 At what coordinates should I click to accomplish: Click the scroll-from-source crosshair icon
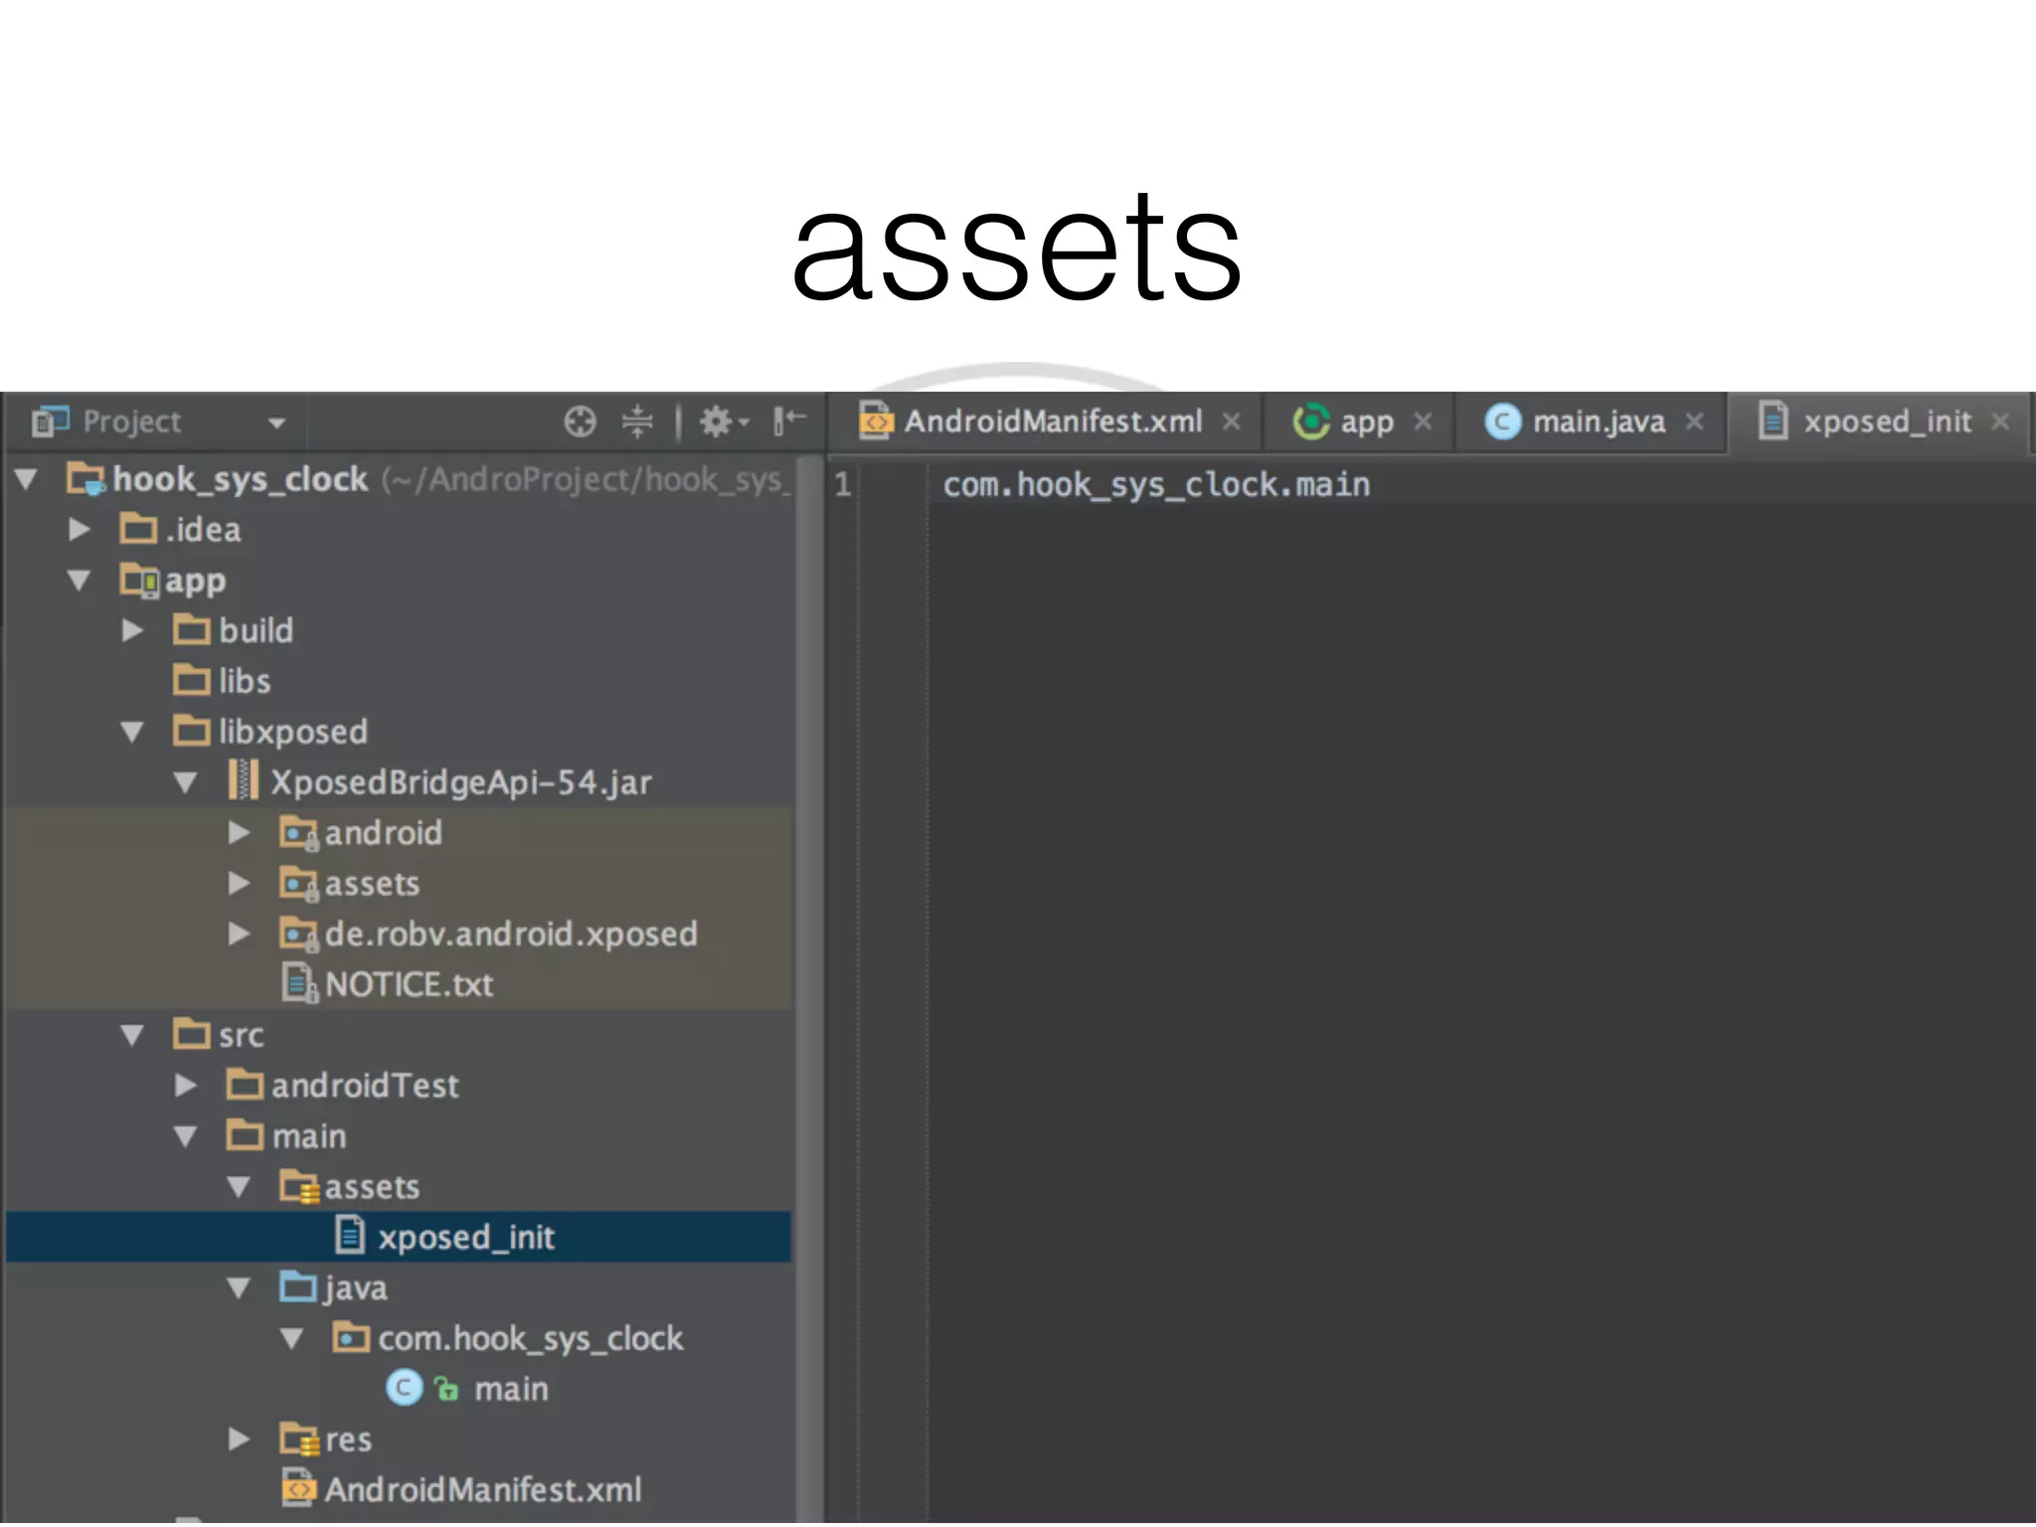coord(580,422)
